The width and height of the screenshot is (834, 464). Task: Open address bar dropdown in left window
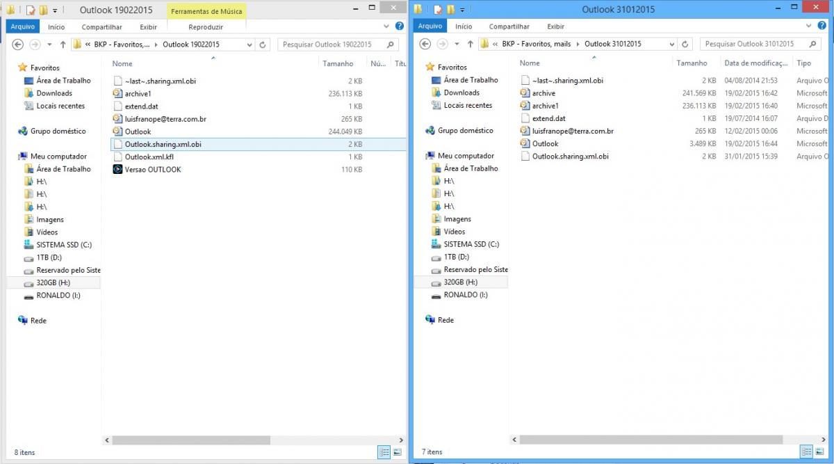tap(250, 45)
